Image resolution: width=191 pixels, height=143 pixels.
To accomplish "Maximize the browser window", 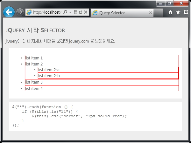I will pyautogui.click(x=169, y=3).
